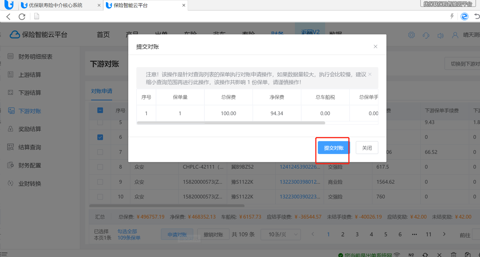This screenshot has height=257, width=480.
Task: Click the 下游对账 sidebar icon
Action: (11, 111)
